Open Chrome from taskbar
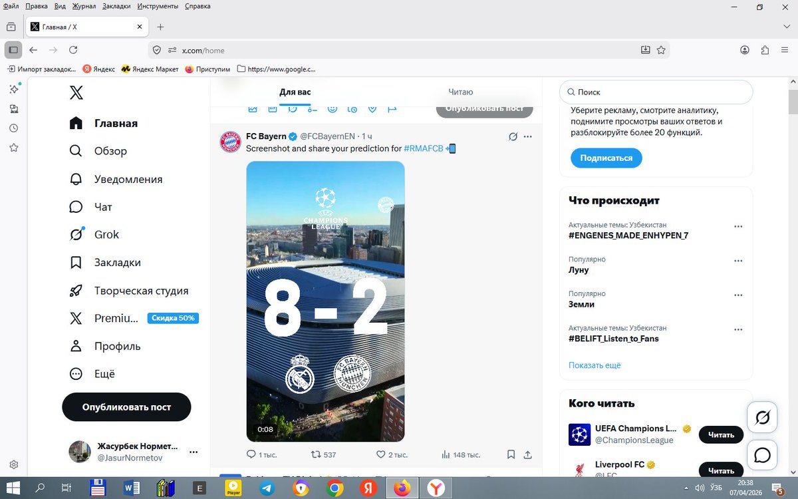Screen dimensions: 798x499 [x=335, y=488]
